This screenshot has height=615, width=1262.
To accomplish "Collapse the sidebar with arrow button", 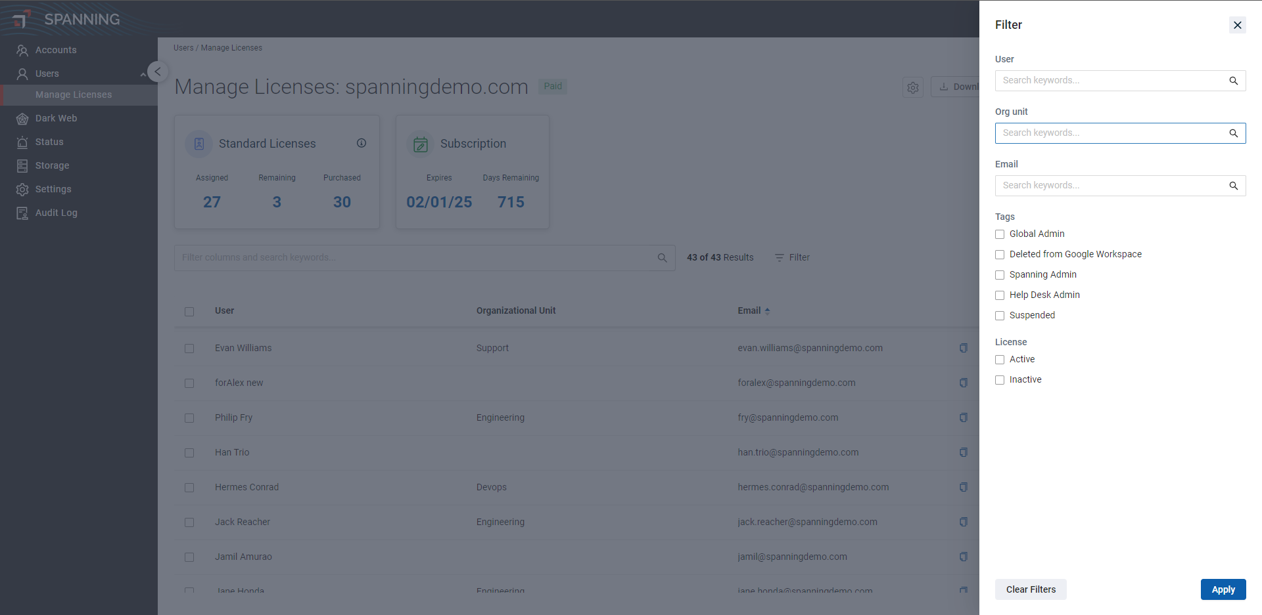I will [x=158, y=72].
